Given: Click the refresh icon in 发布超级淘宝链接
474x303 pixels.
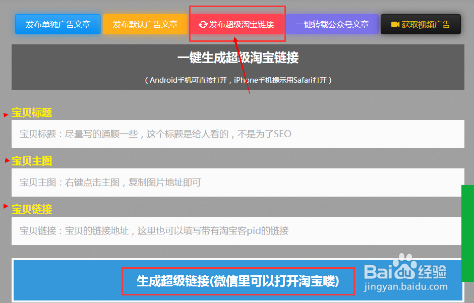Looking at the screenshot, I should point(203,25).
